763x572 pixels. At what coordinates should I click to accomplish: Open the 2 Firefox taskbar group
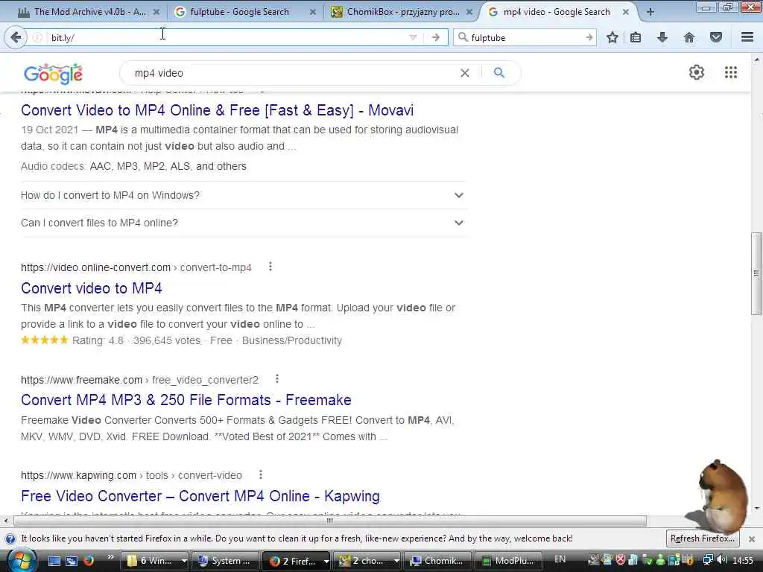click(x=297, y=561)
